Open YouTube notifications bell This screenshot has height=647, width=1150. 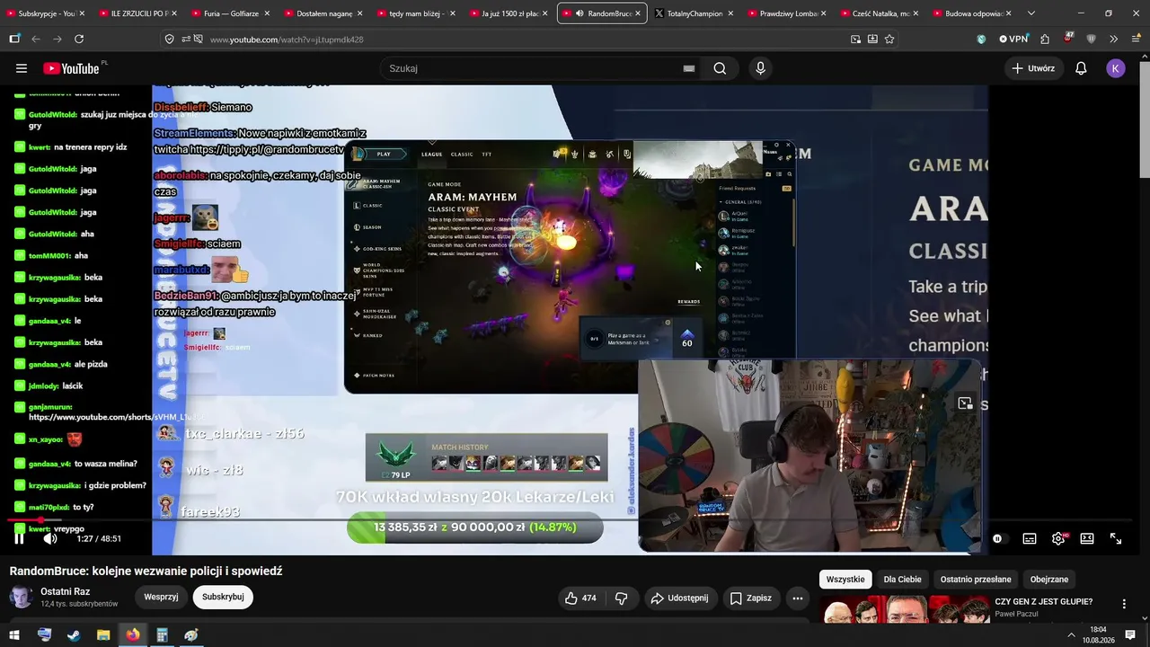[1081, 68]
